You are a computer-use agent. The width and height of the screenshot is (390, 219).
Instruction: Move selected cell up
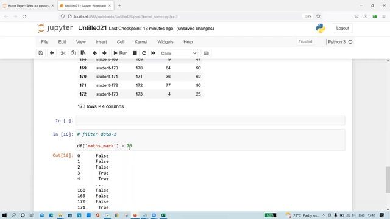coord(95,53)
